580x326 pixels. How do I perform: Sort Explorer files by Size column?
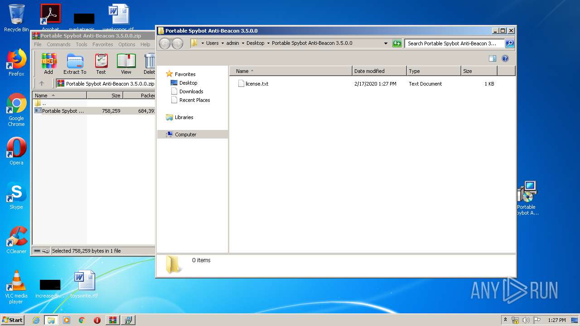click(479, 71)
